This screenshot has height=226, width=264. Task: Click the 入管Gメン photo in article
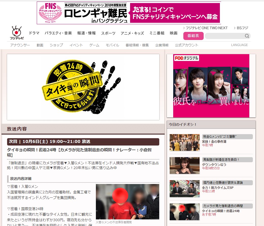128,202
